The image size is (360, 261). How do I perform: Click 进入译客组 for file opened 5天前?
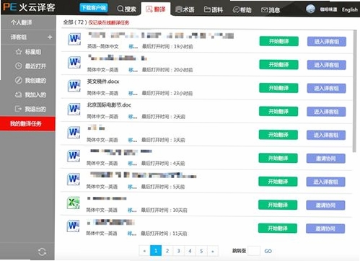tap(325, 182)
